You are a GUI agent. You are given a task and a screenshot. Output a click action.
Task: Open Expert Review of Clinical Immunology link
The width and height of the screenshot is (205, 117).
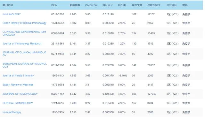click(24, 23)
